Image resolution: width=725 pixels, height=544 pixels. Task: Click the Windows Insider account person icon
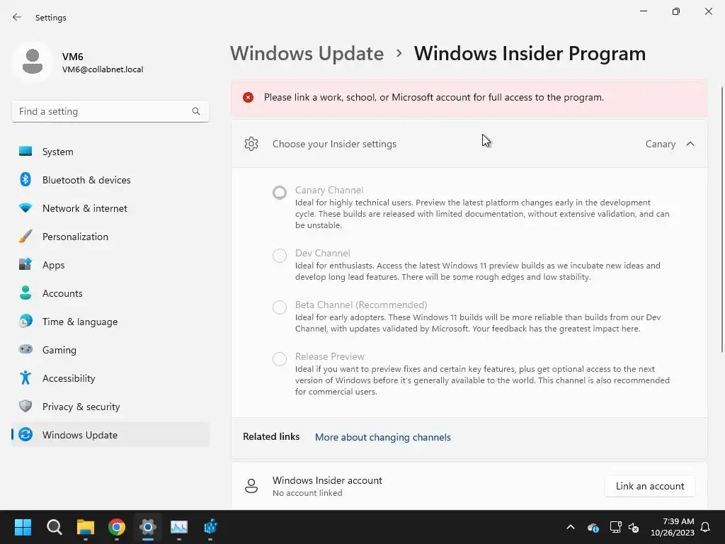[251, 486]
